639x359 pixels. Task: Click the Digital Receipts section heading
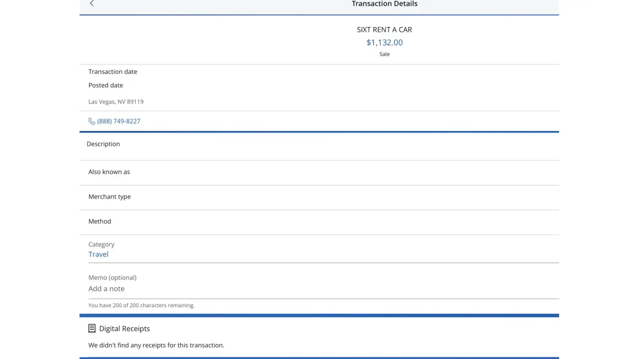pos(124,328)
